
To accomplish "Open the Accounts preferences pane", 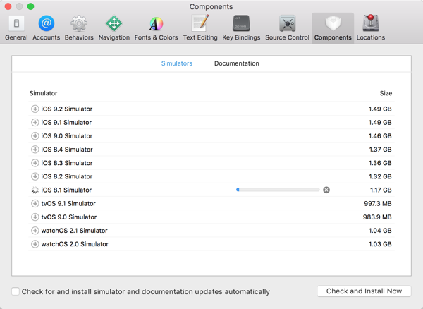I will click(x=46, y=28).
